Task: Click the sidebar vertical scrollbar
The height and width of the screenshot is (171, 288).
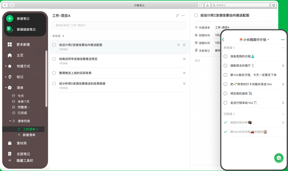Action: tap(46, 79)
